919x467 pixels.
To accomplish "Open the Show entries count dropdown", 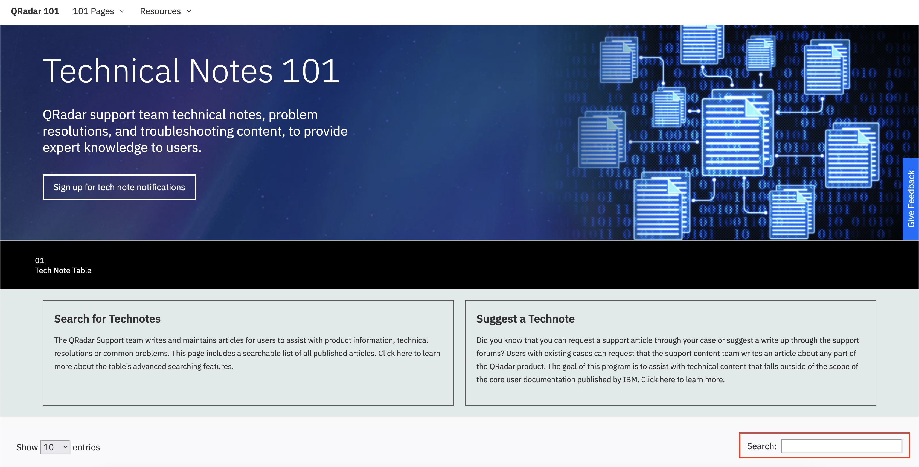I will [55, 447].
